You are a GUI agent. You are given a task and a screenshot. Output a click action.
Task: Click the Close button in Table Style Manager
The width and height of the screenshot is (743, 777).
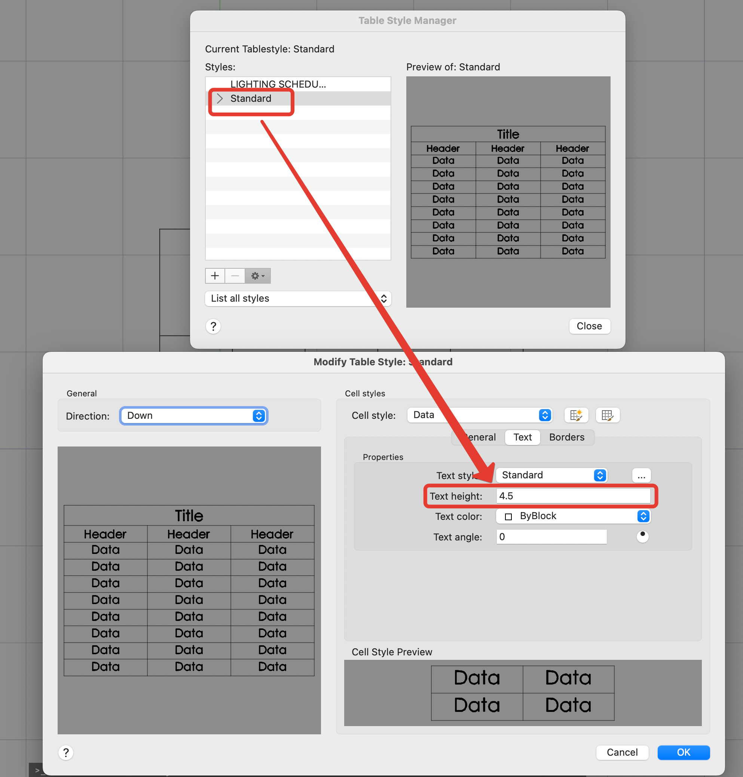click(x=589, y=326)
